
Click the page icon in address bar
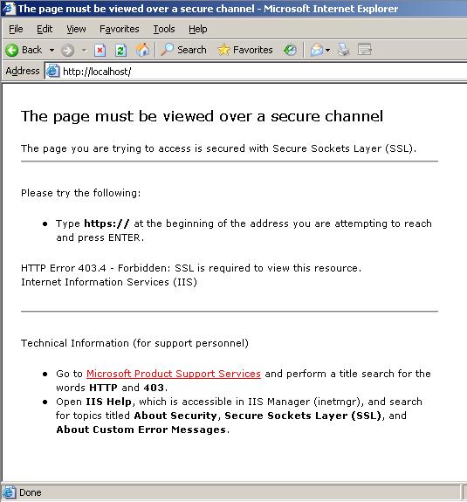[53, 71]
